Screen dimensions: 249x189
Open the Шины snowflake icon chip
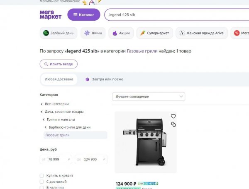pyautogui.click(x=93, y=33)
